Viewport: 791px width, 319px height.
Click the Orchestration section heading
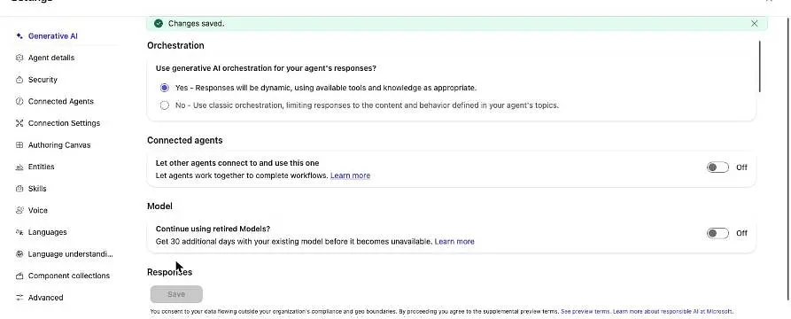pos(175,45)
